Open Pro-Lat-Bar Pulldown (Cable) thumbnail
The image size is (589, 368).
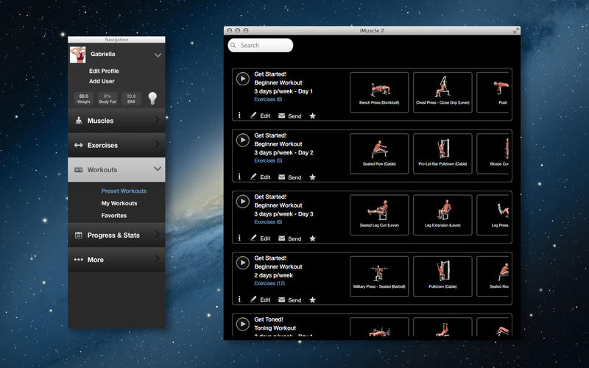442,154
